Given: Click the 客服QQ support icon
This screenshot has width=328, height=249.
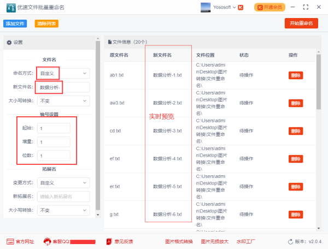Looking at the screenshot, I should click(x=47, y=241).
